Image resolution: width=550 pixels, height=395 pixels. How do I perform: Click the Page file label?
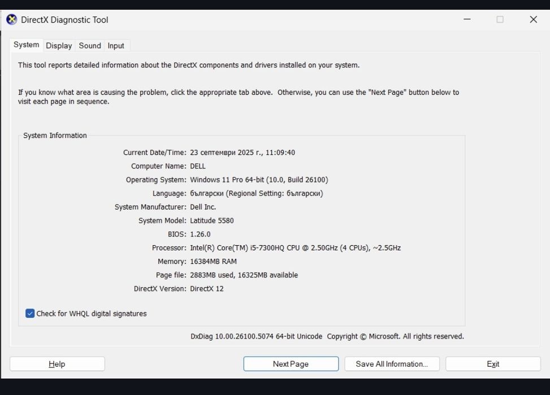pos(171,275)
